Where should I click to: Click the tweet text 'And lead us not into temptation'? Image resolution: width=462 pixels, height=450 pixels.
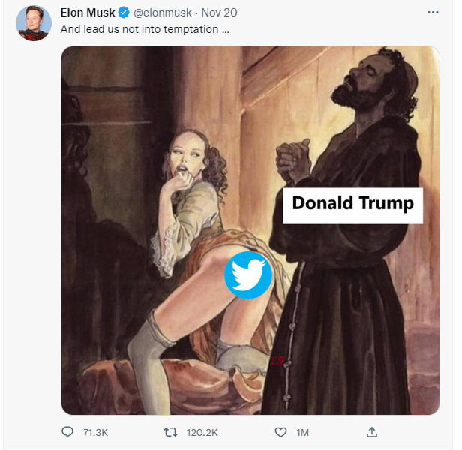pyautogui.click(x=139, y=29)
